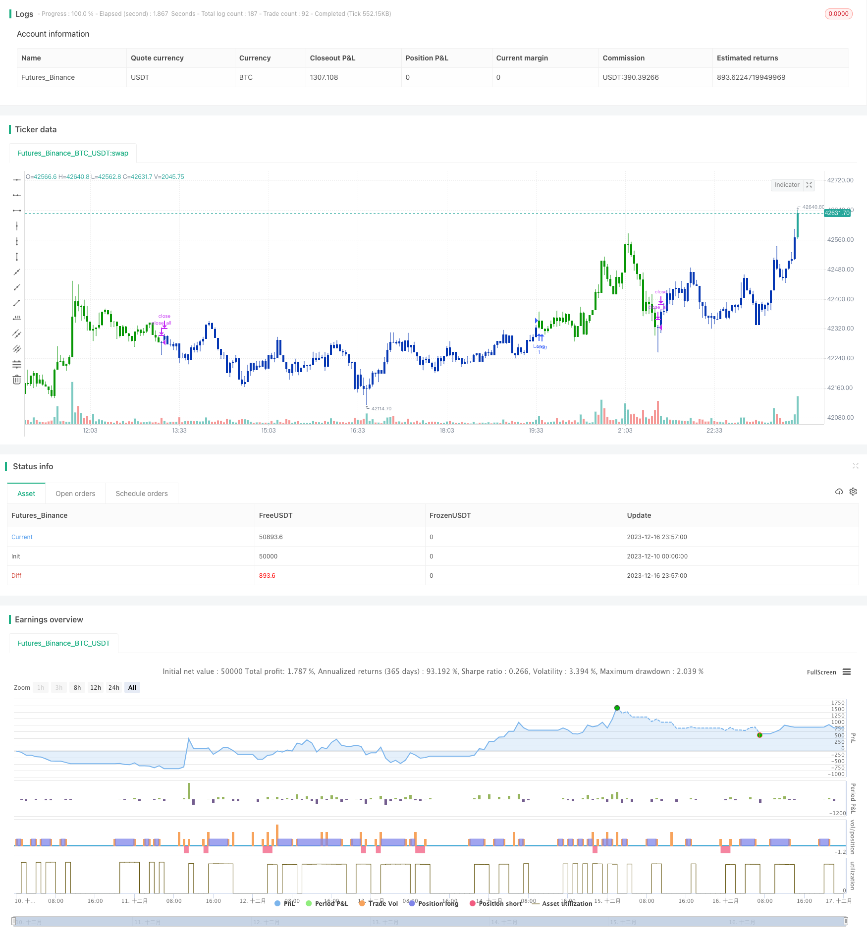Click the Indicator button on chart

[787, 185]
